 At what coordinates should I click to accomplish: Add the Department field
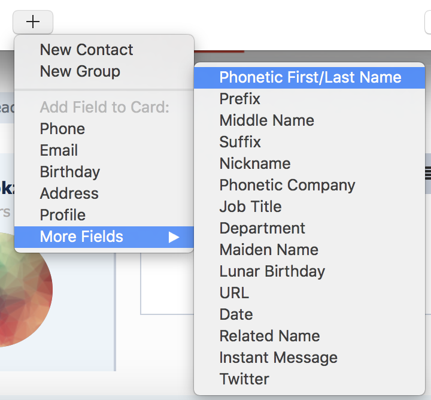click(262, 228)
